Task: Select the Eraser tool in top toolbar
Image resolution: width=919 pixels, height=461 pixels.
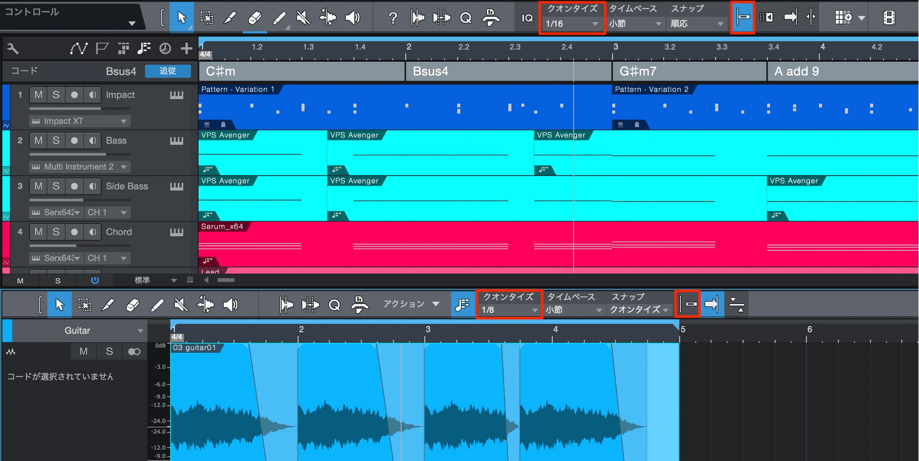Action: tap(255, 18)
